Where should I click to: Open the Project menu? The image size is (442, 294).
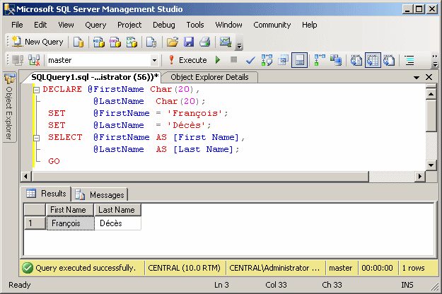(x=129, y=25)
